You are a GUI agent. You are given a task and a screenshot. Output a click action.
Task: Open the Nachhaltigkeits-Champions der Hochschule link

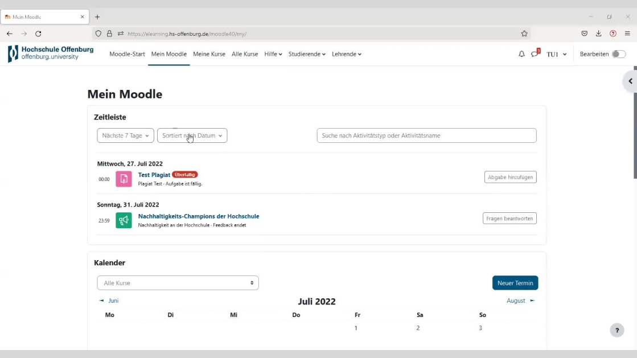click(x=198, y=216)
